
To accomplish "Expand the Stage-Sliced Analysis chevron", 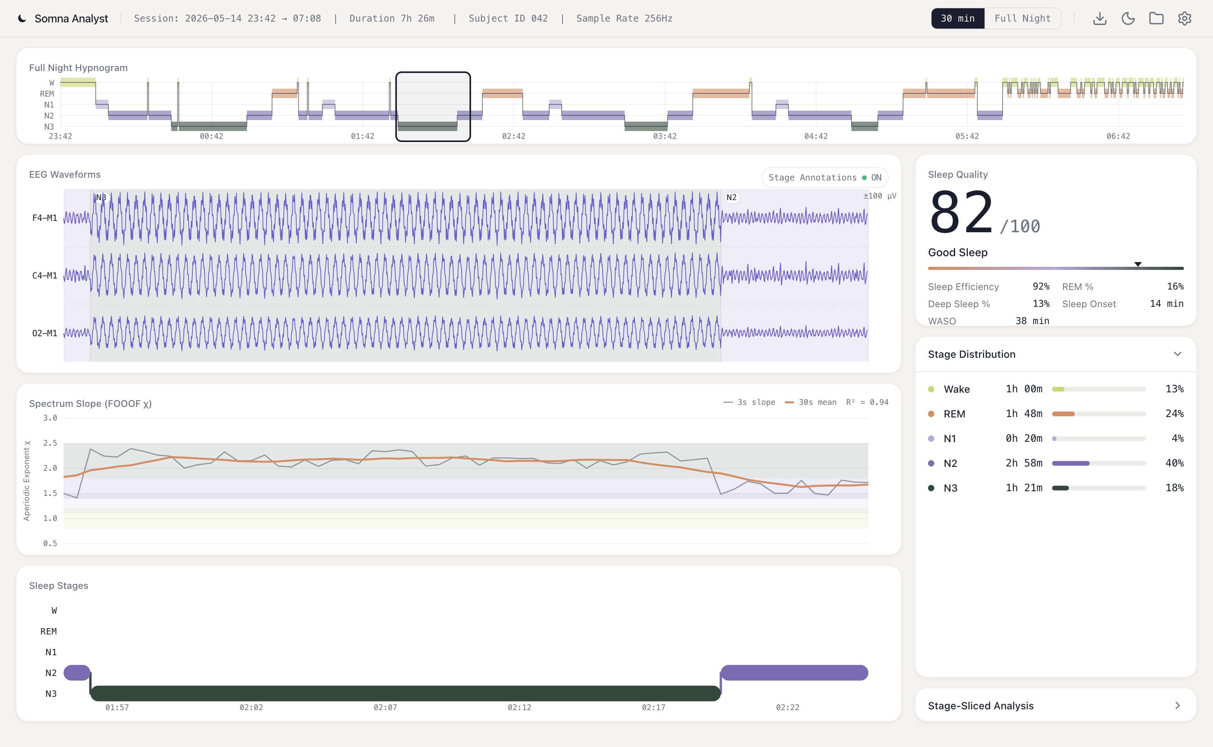I will tap(1177, 705).
